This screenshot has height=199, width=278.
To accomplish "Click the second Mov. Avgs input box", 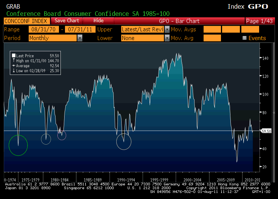I will click(231, 29).
